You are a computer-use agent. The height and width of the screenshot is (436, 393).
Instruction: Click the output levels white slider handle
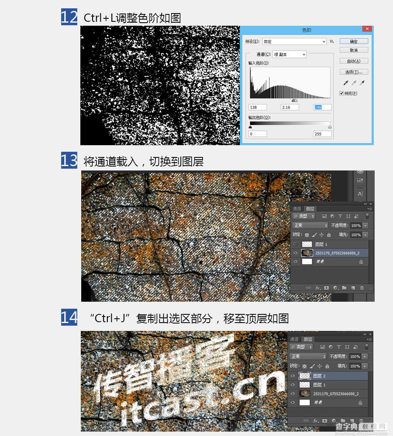pyautogui.click(x=330, y=127)
